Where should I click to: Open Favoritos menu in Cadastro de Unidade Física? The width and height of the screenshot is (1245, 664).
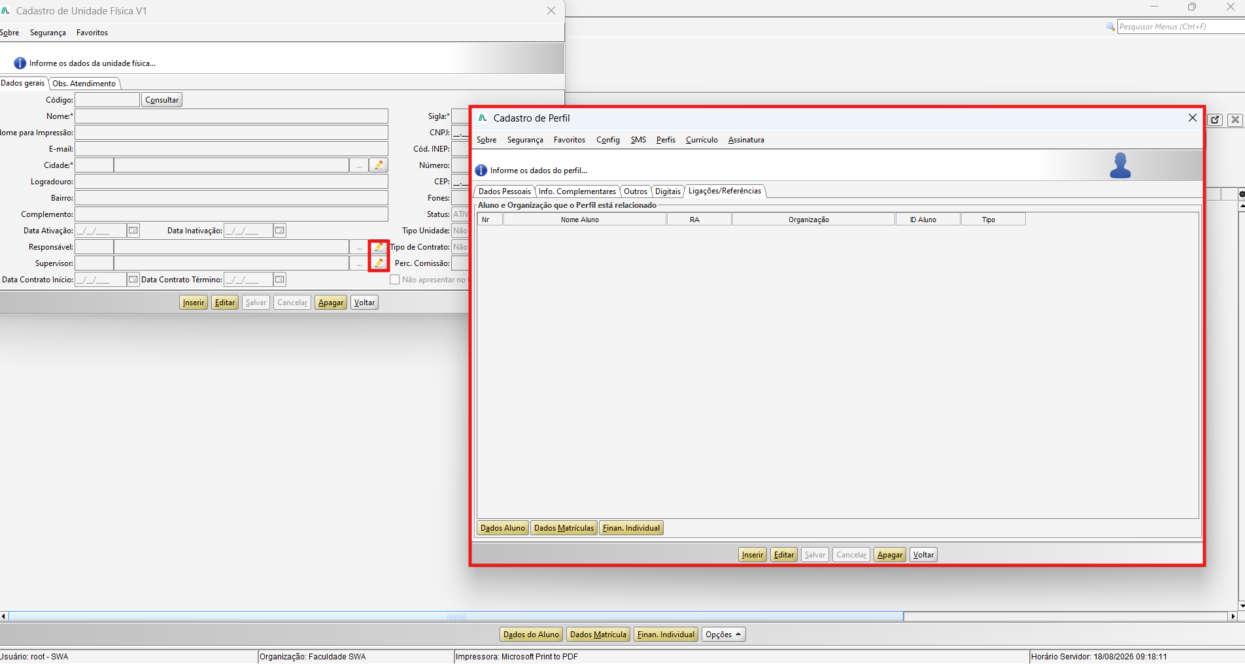point(92,33)
